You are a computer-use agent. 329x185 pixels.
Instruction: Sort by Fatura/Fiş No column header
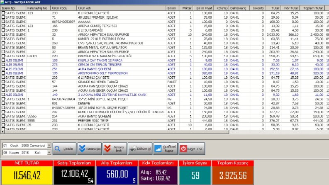click(39, 8)
